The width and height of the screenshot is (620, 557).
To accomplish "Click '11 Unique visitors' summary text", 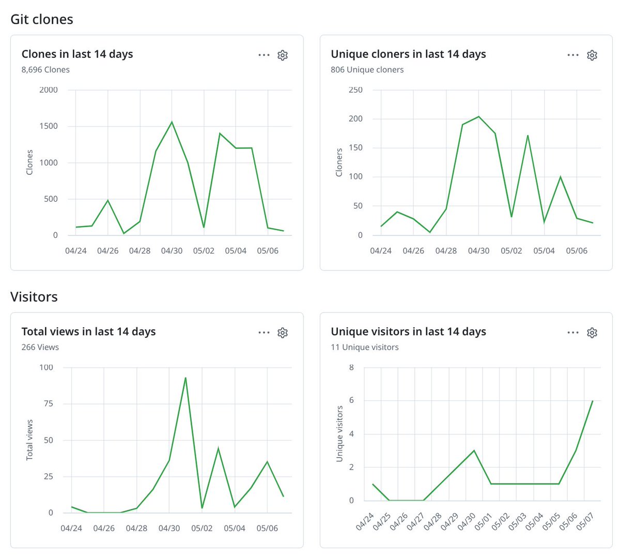I will 365,348.
